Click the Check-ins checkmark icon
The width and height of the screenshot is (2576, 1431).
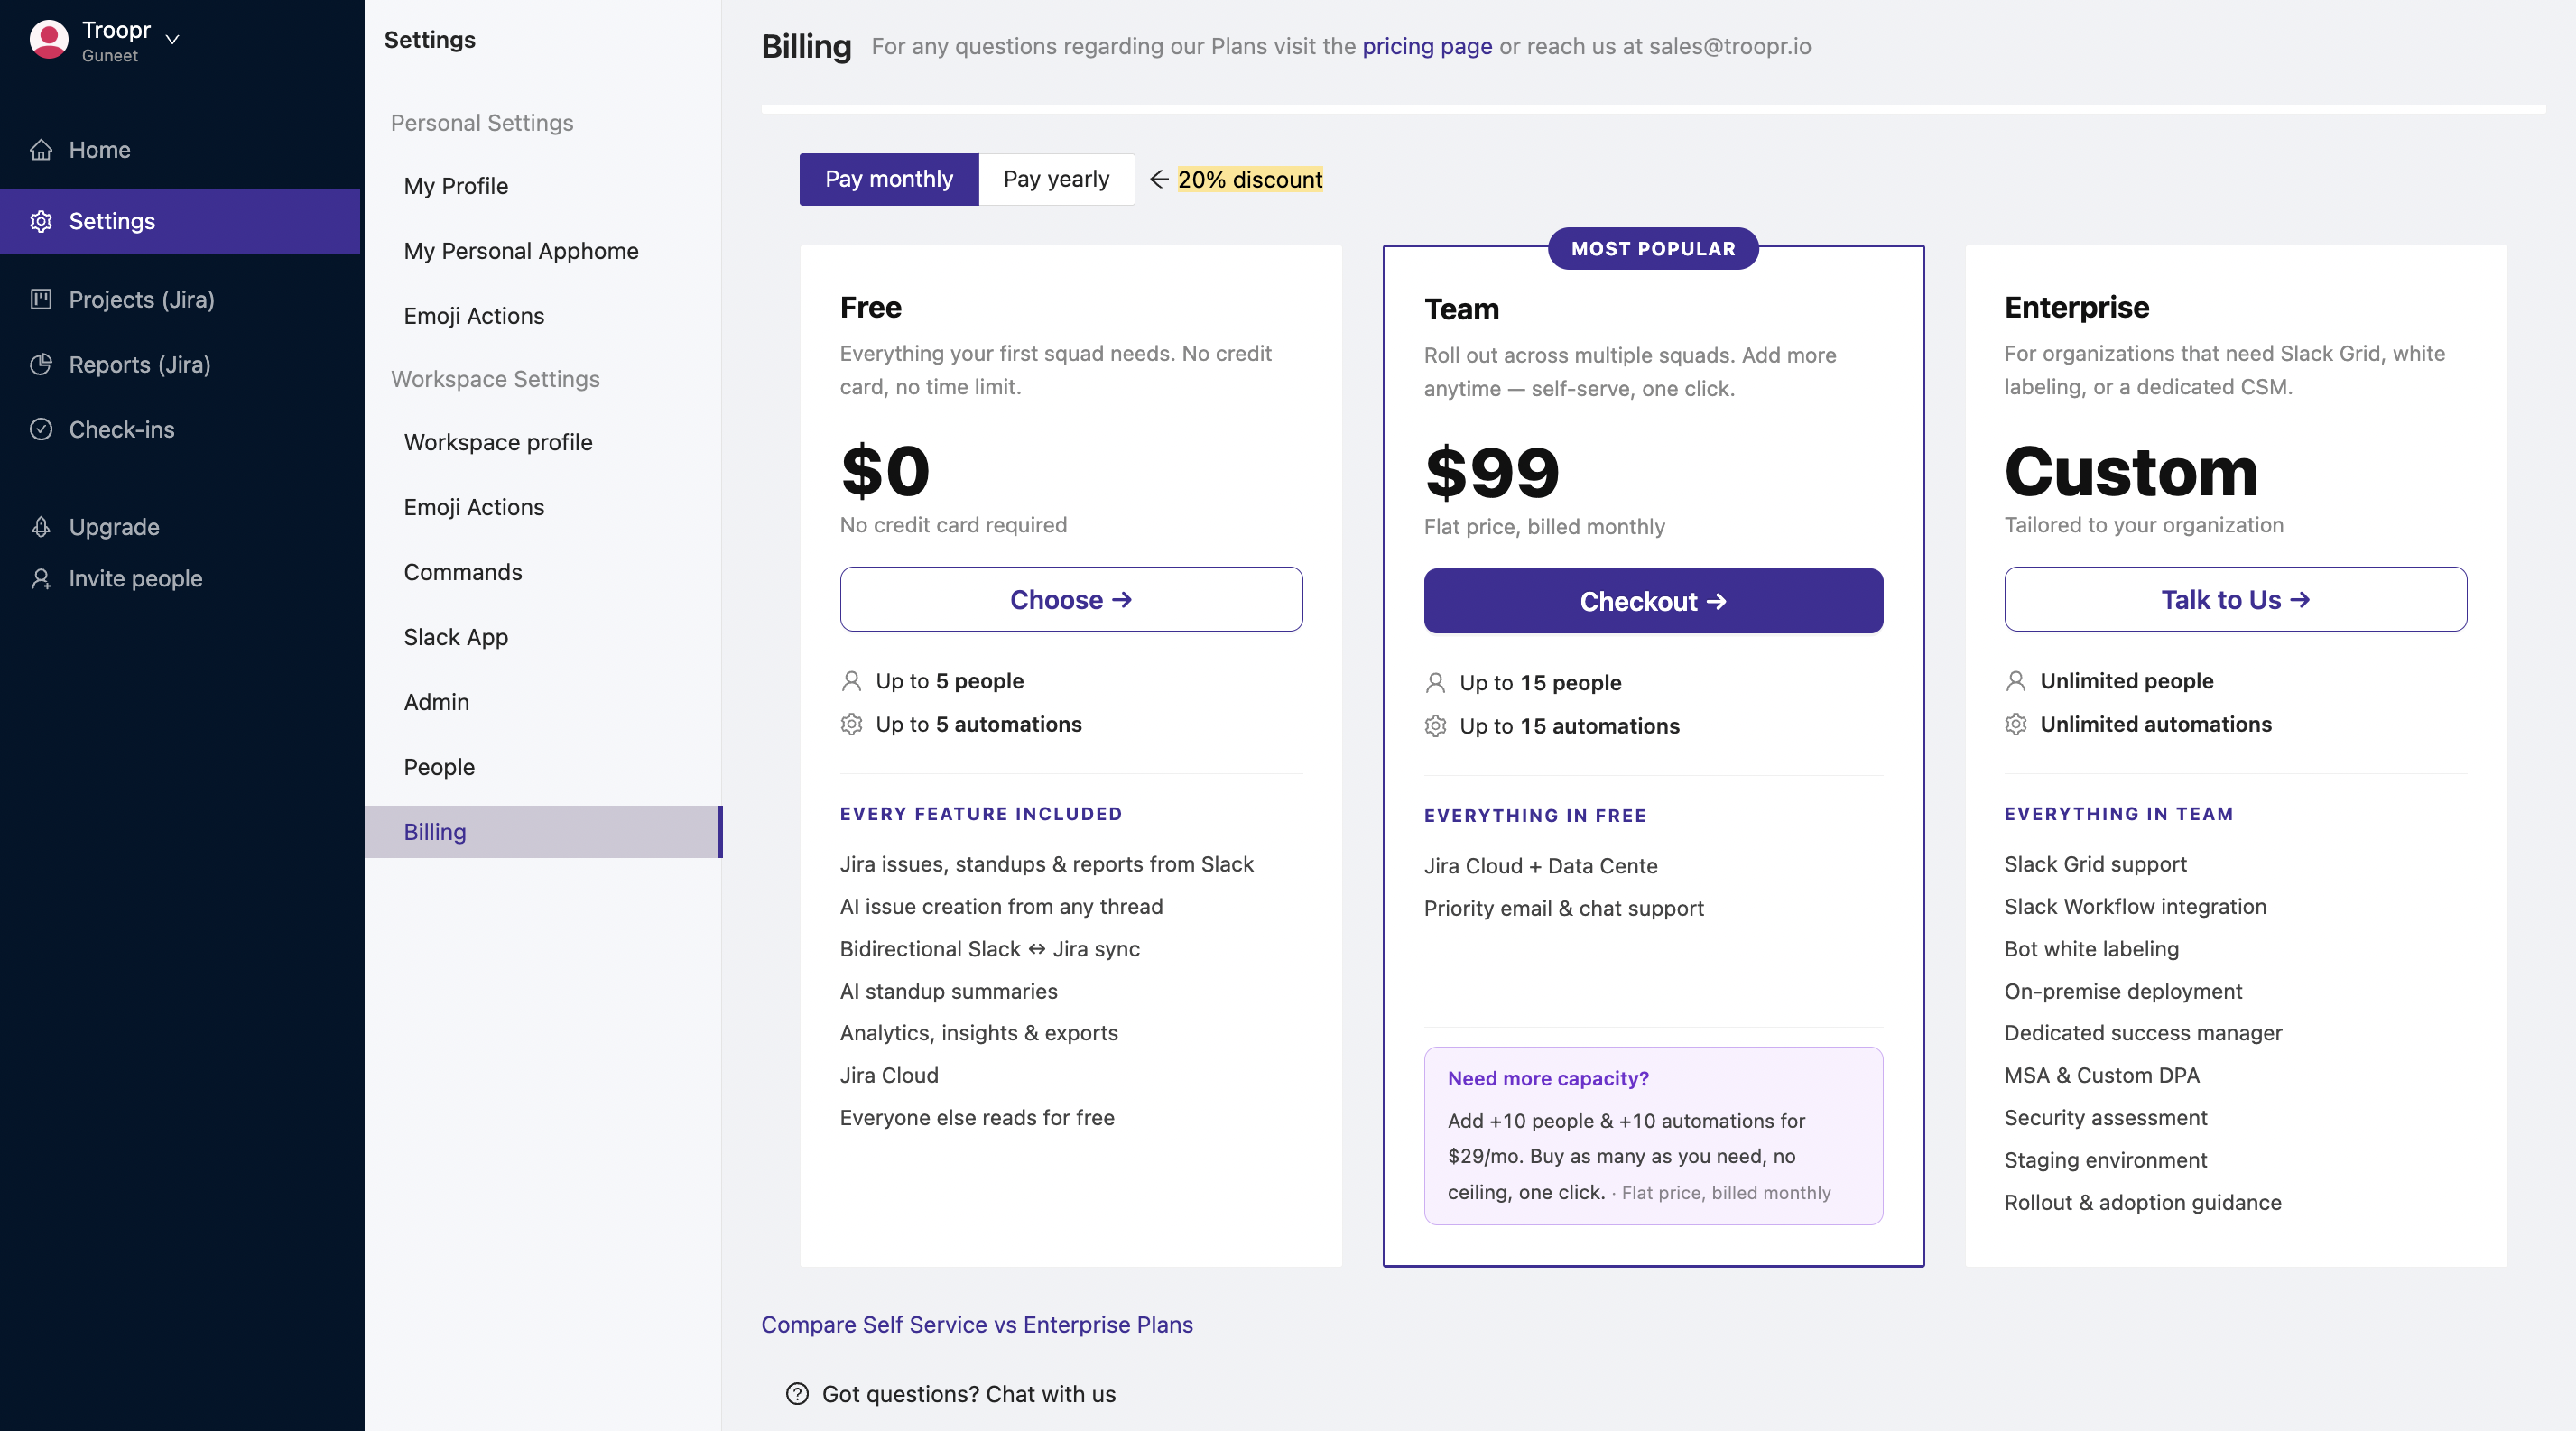41,429
